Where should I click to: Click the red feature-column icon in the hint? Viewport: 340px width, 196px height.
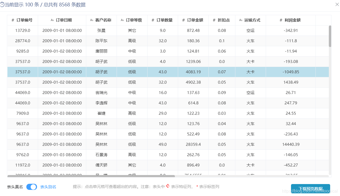pos(168,186)
